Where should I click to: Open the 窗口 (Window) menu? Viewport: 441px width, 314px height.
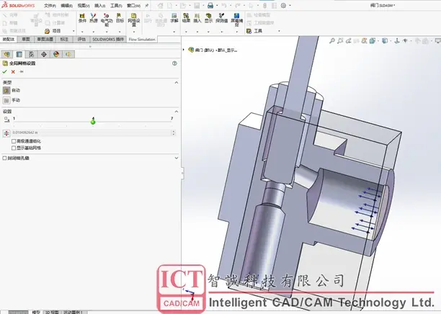133,6
